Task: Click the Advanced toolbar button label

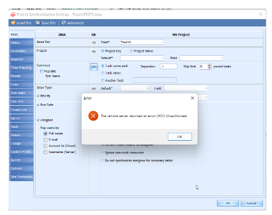Action: click(75, 23)
